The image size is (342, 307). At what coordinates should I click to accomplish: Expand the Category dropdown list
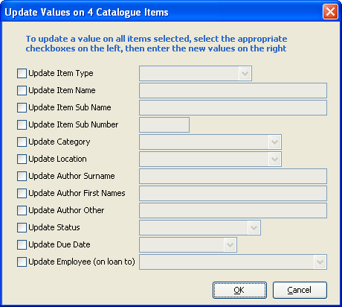274,142
